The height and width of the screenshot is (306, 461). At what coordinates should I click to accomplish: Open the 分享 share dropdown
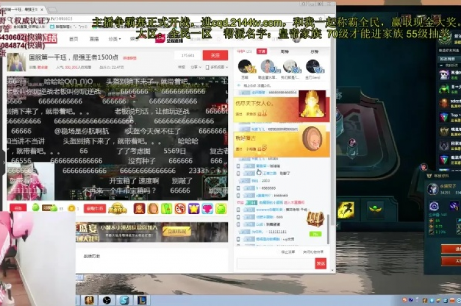pos(196,67)
